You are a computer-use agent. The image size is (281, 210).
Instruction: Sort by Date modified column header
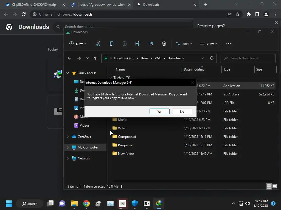194,69
